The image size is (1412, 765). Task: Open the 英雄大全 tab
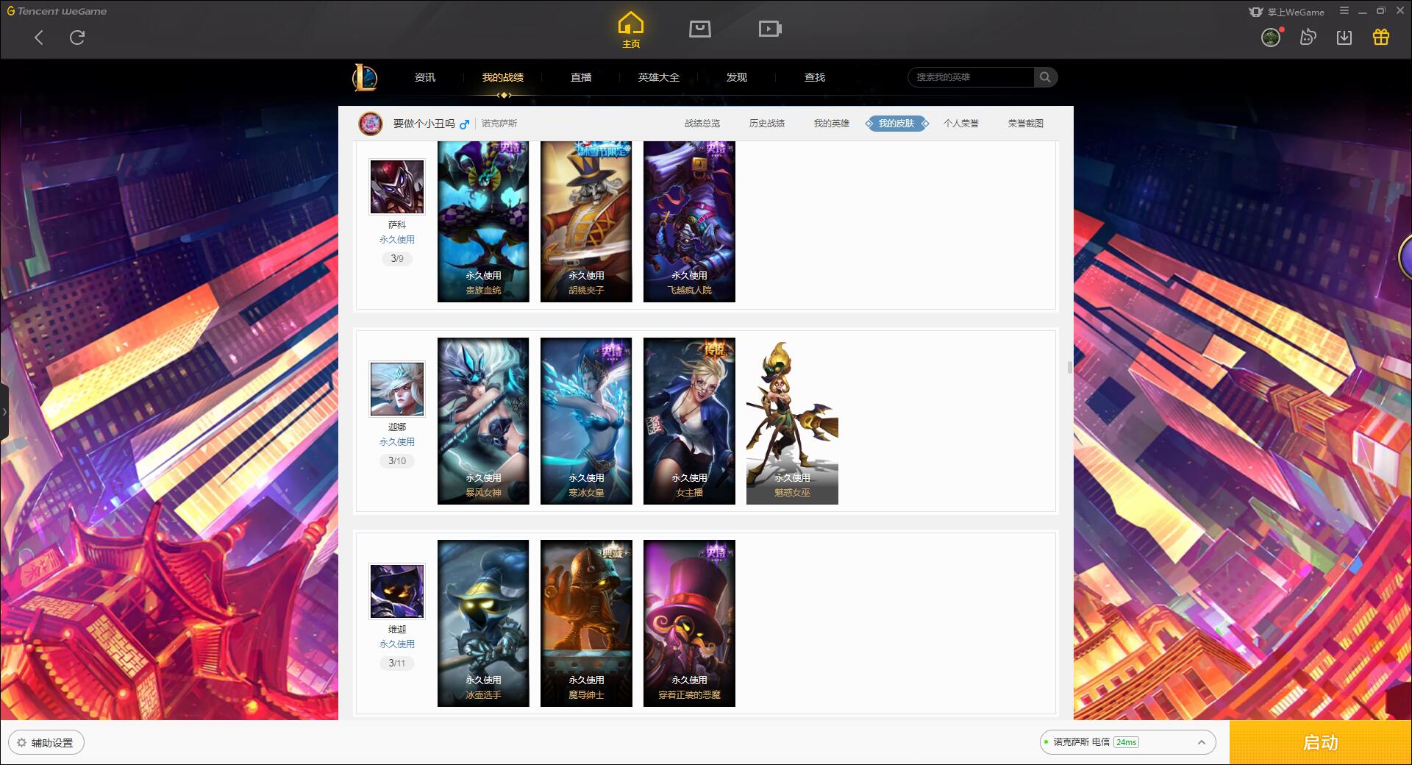[x=659, y=77]
